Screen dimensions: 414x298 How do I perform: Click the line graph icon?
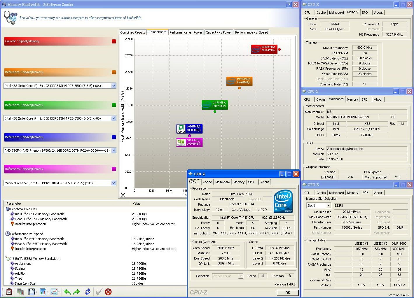(54, 292)
